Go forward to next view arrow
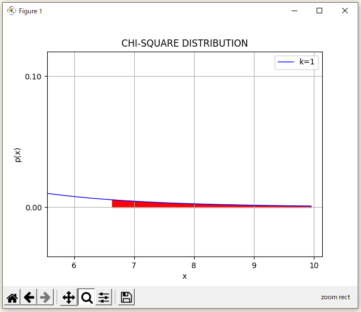Screen dimensions: 361x312 (45, 298)
